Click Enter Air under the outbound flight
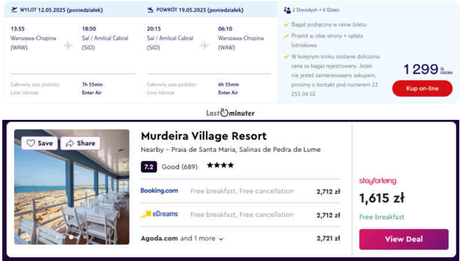 (92, 93)
